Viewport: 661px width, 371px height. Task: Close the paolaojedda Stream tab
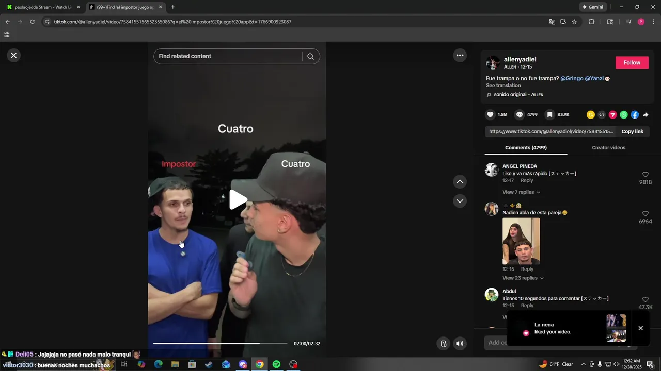click(78, 7)
